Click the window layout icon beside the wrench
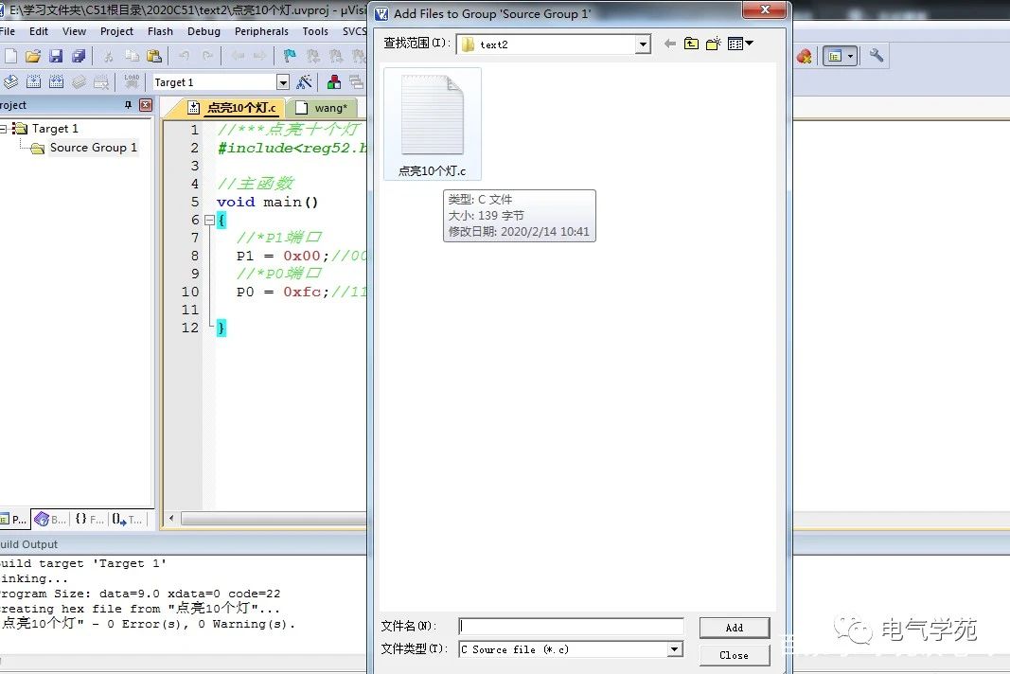The image size is (1010, 674). [x=835, y=56]
